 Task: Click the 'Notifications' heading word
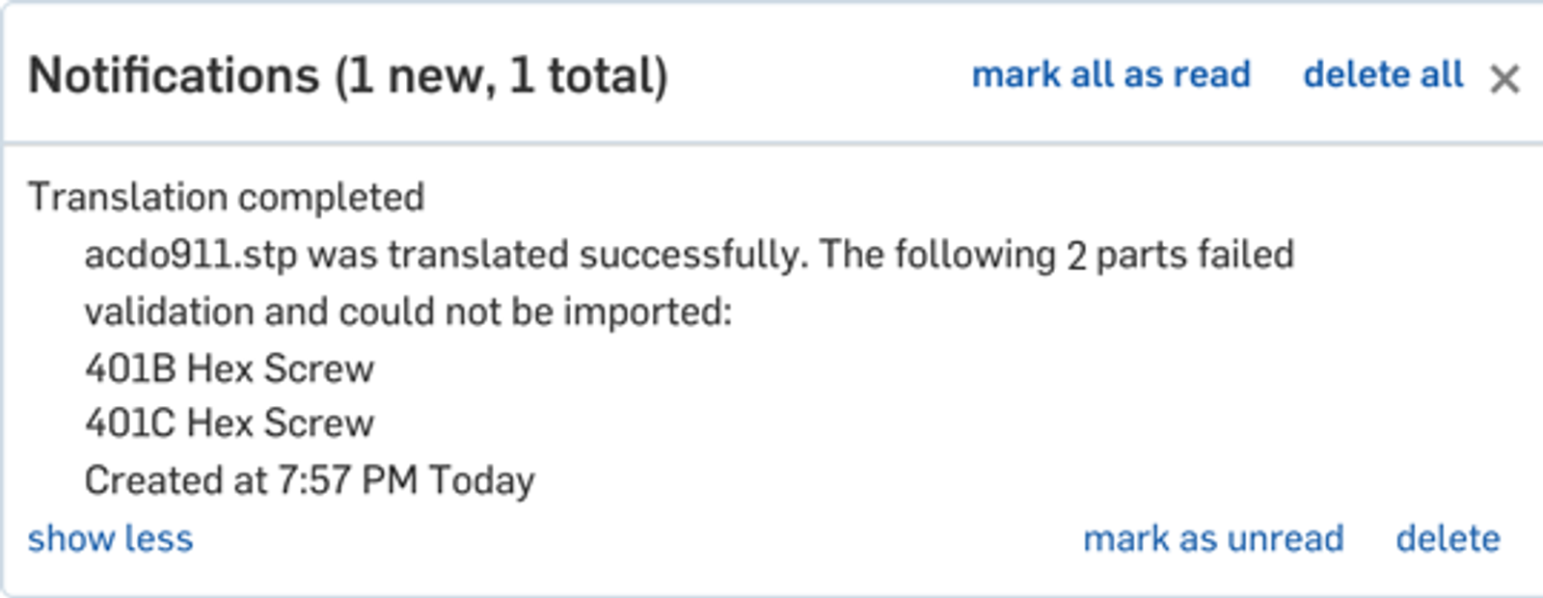174,75
